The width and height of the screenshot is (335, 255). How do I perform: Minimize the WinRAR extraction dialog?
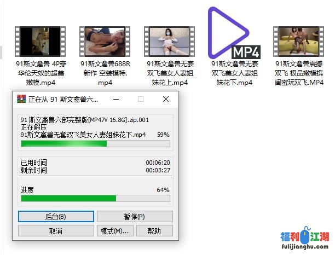coord(116,99)
